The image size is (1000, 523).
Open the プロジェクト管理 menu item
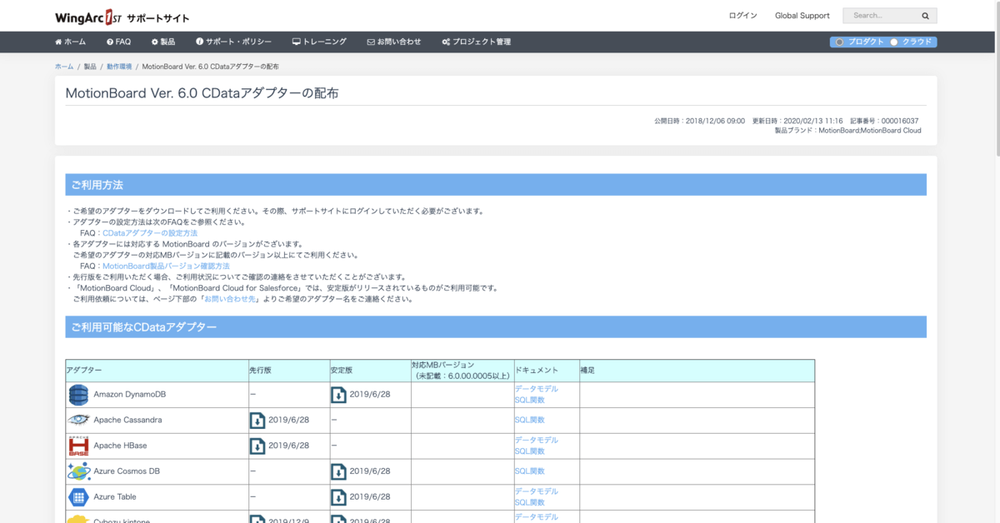click(476, 42)
